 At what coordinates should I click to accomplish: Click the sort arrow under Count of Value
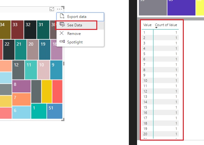(156, 28)
